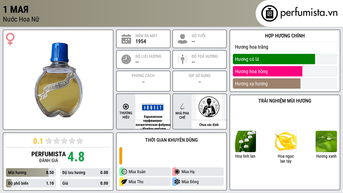Select the Mùa Xuân season label

pos(137,172)
